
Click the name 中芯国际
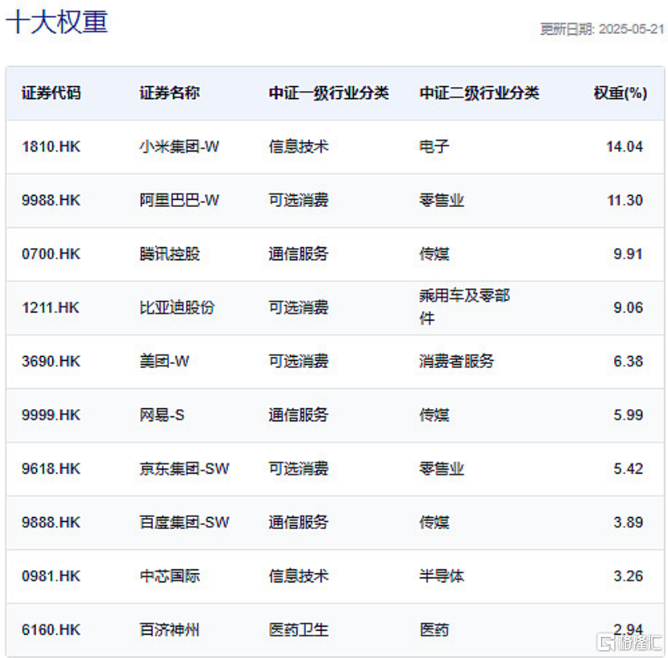(x=169, y=576)
